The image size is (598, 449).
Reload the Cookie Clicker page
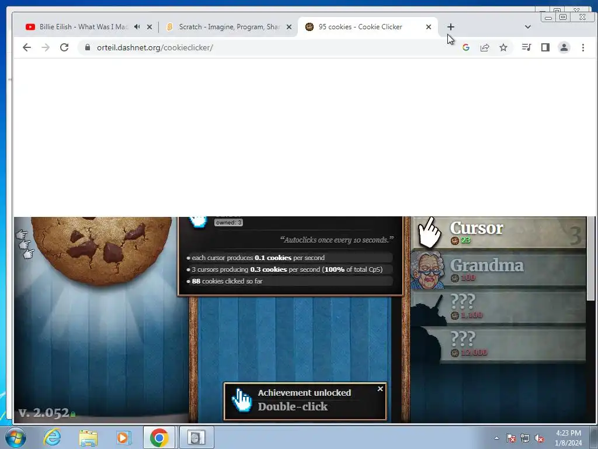point(64,47)
